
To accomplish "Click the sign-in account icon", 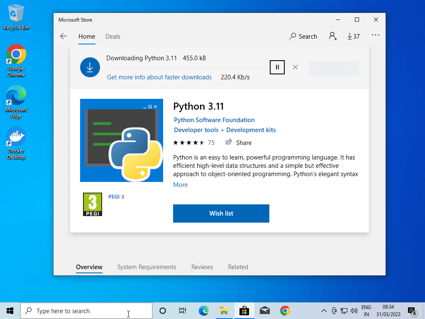I will (332, 36).
